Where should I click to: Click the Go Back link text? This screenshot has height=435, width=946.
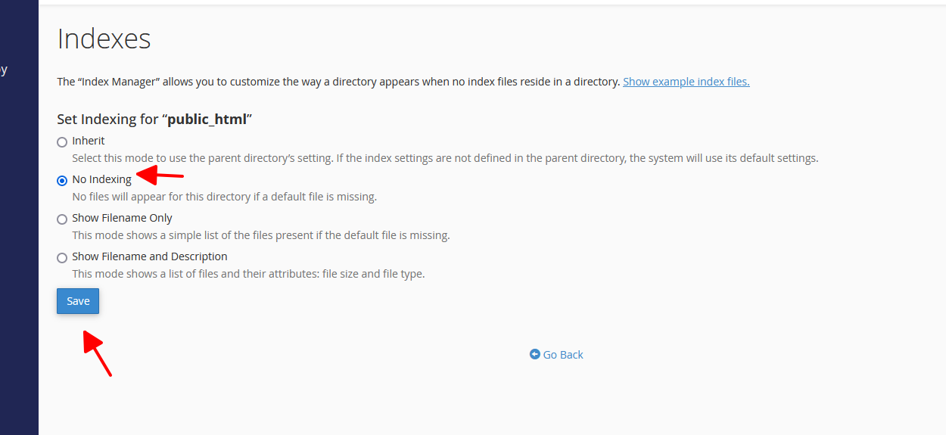point(563,355)
